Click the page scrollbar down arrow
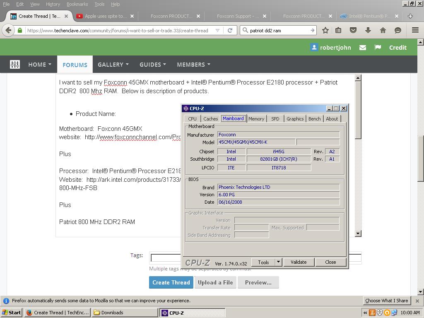The height and width of the screenshot is (318, 424). (421, 292)
